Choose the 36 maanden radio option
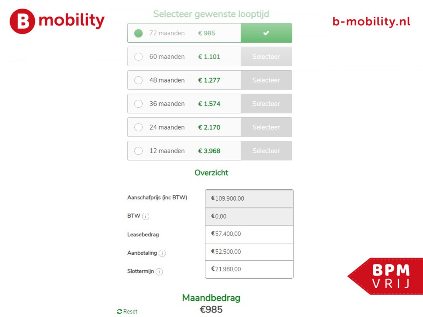 point(138,104)
